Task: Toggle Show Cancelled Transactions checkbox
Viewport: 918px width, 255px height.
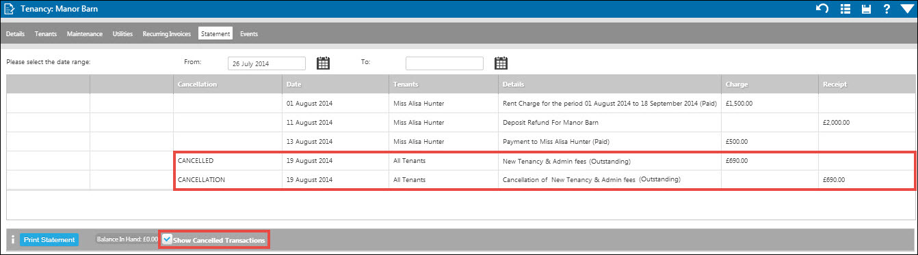Action: coord(168,239)
